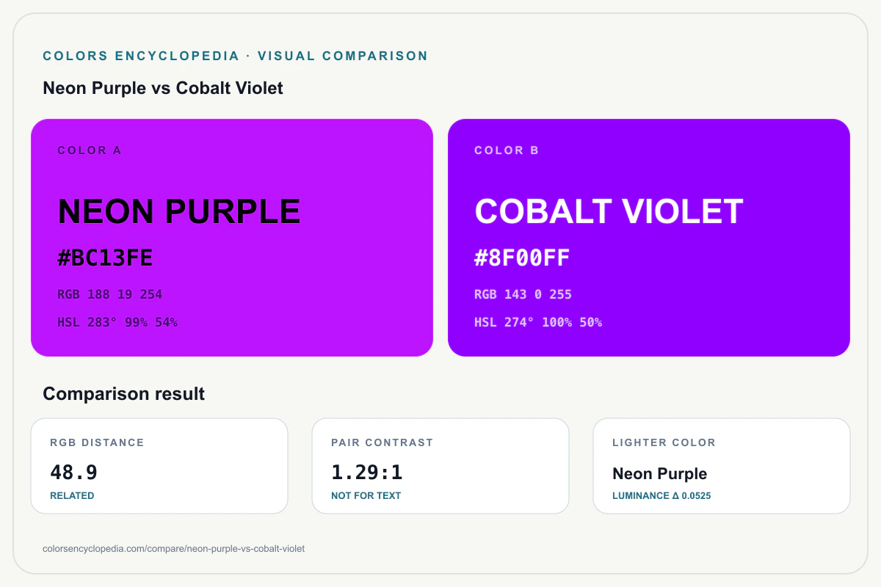Click the RGB 188 19 254 value
This screenshot has height=587, width=881.
110,294
